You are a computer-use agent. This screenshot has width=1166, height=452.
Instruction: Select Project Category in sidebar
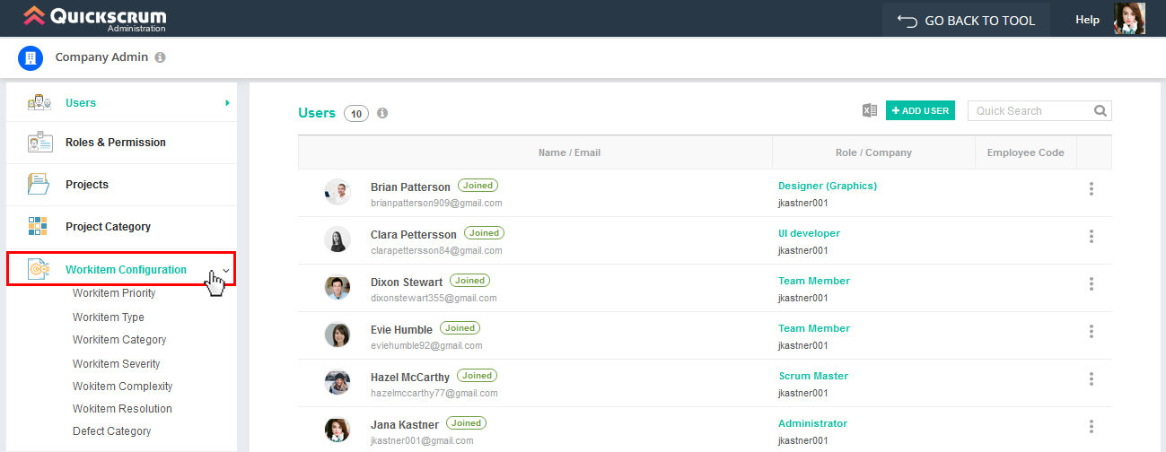[x=108, y=227]
